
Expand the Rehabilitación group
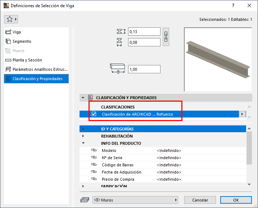pyautogui.click(x=83, y=136)
